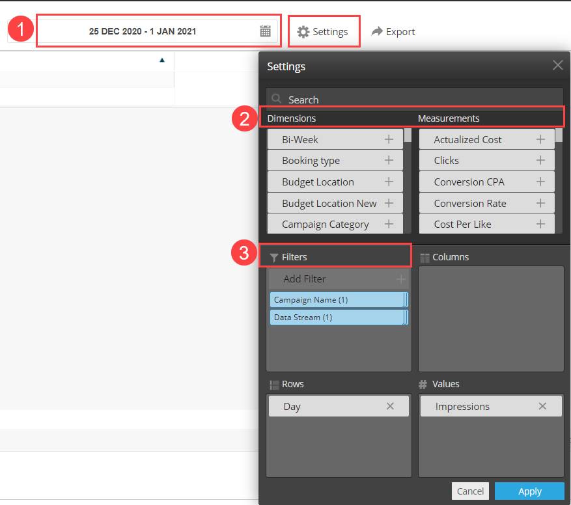Select the Dimensions section header
The image size is (571, 505).
click(291, 118)
